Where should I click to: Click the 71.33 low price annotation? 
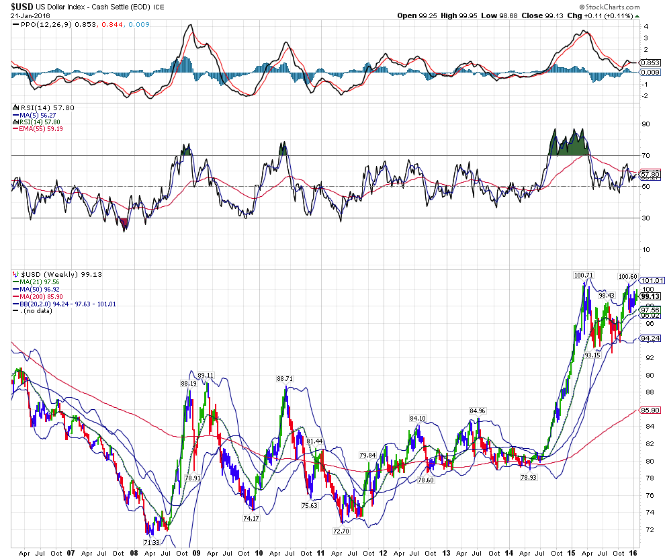[152, 542]
